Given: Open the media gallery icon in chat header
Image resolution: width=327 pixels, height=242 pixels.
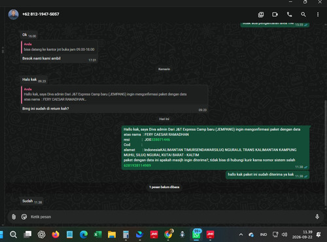Looking at the screenshot, I should point(261,14).
